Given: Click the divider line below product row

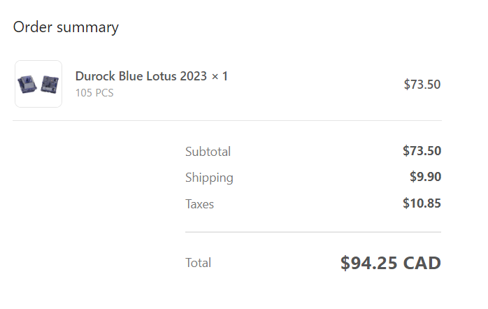Looking at the screenshot, I should (227, 120).
